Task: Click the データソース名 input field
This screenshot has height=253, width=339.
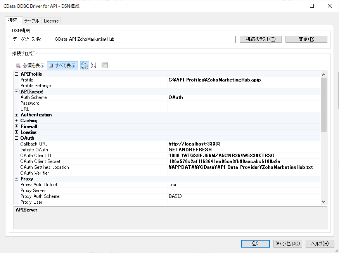Action: (x=145, y=39)
